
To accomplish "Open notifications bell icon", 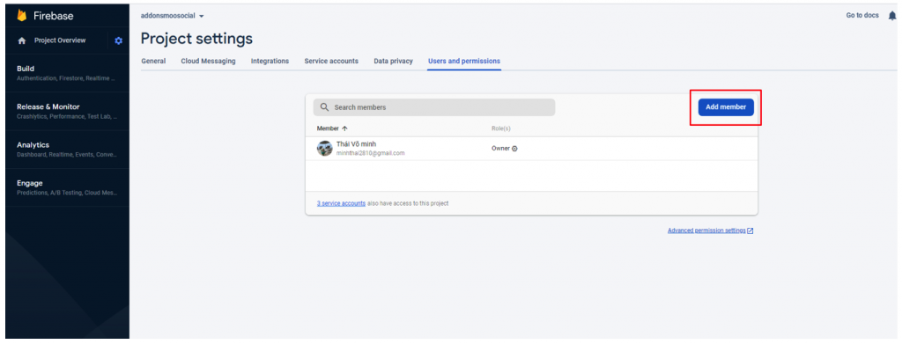I will point(892,16).
